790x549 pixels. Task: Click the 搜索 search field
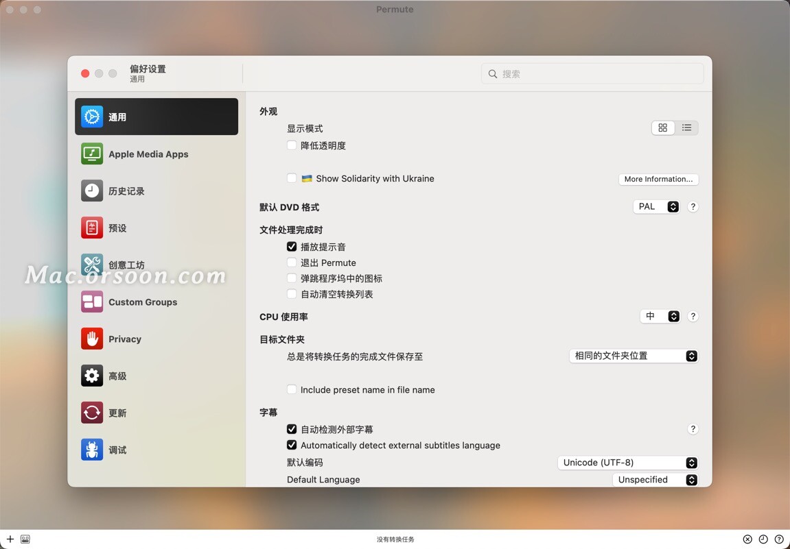tap(592, 74)
